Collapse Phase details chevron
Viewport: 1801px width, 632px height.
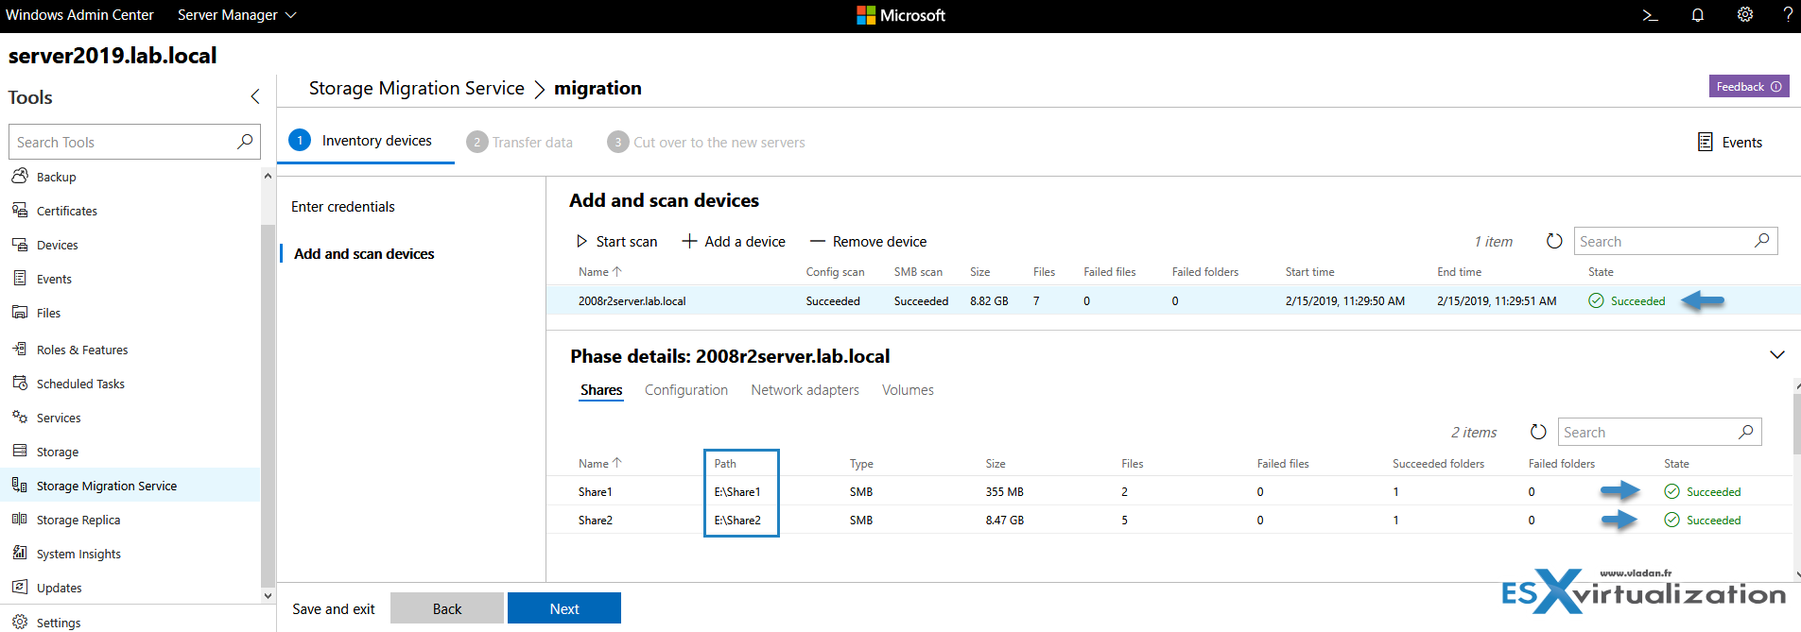[1777, 355]
